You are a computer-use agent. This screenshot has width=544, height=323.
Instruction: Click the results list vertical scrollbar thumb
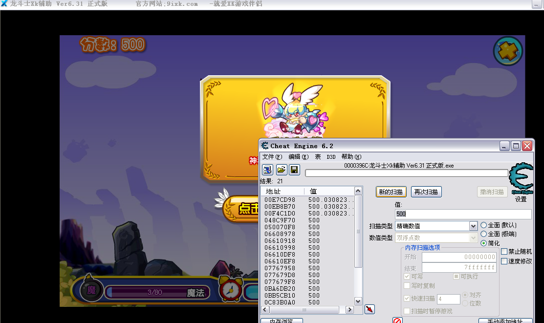[358, 231]
